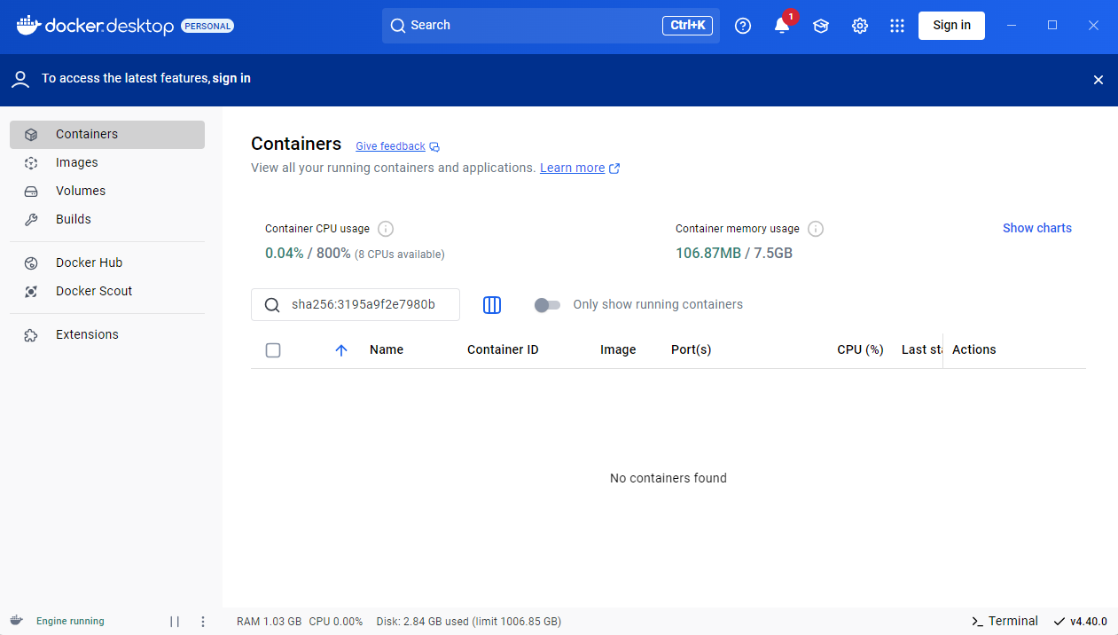
Task: Open the manage columns icon
Action: (492, 305)
